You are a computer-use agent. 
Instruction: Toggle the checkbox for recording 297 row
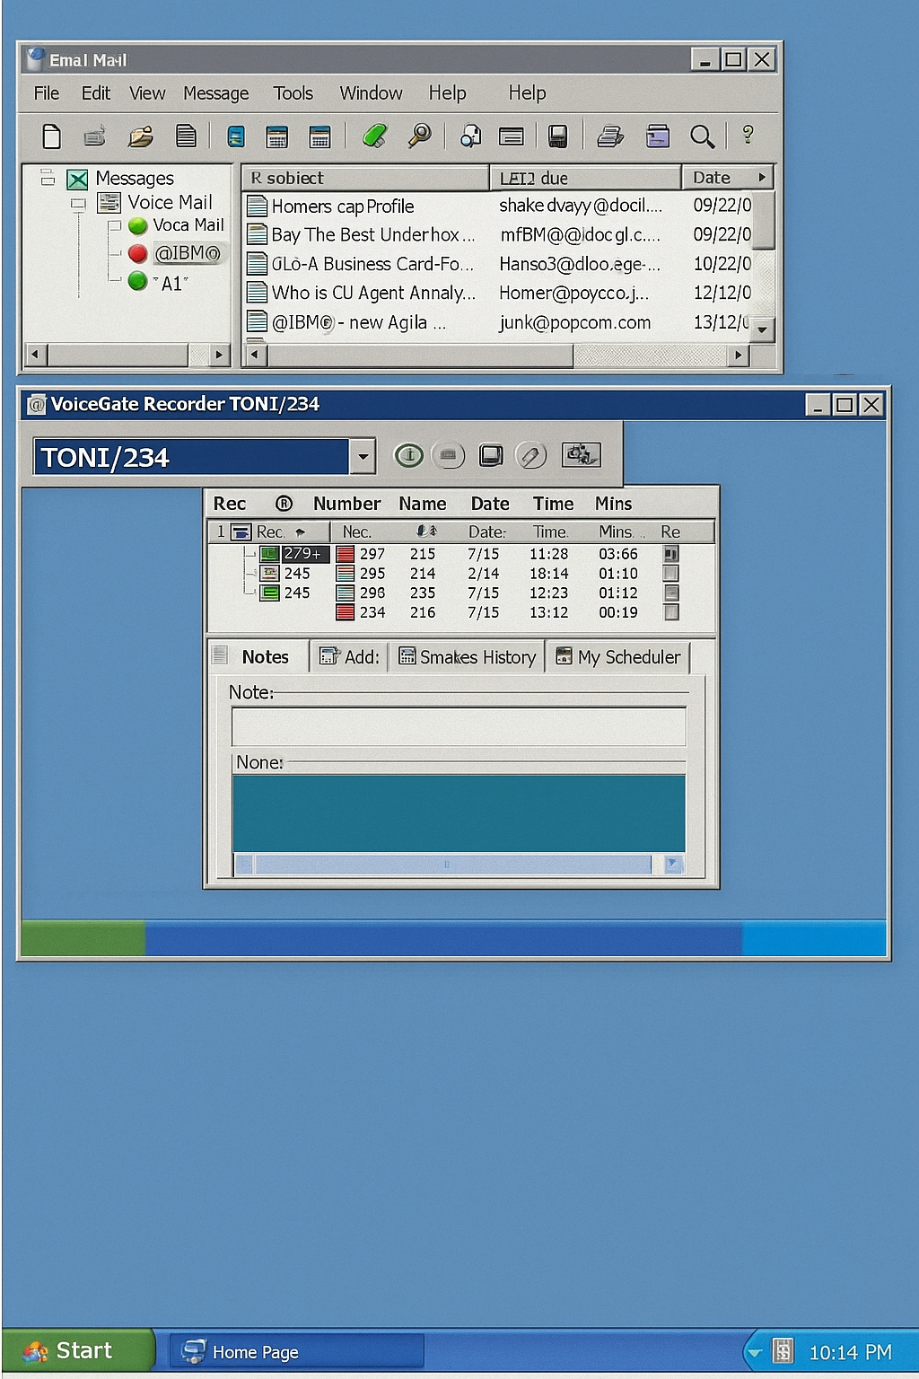tap(670, 554)
